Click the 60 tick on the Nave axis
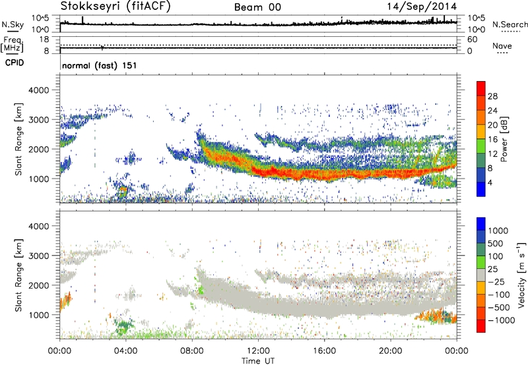This screenshot has height=365, width=528. click(473, 40)
